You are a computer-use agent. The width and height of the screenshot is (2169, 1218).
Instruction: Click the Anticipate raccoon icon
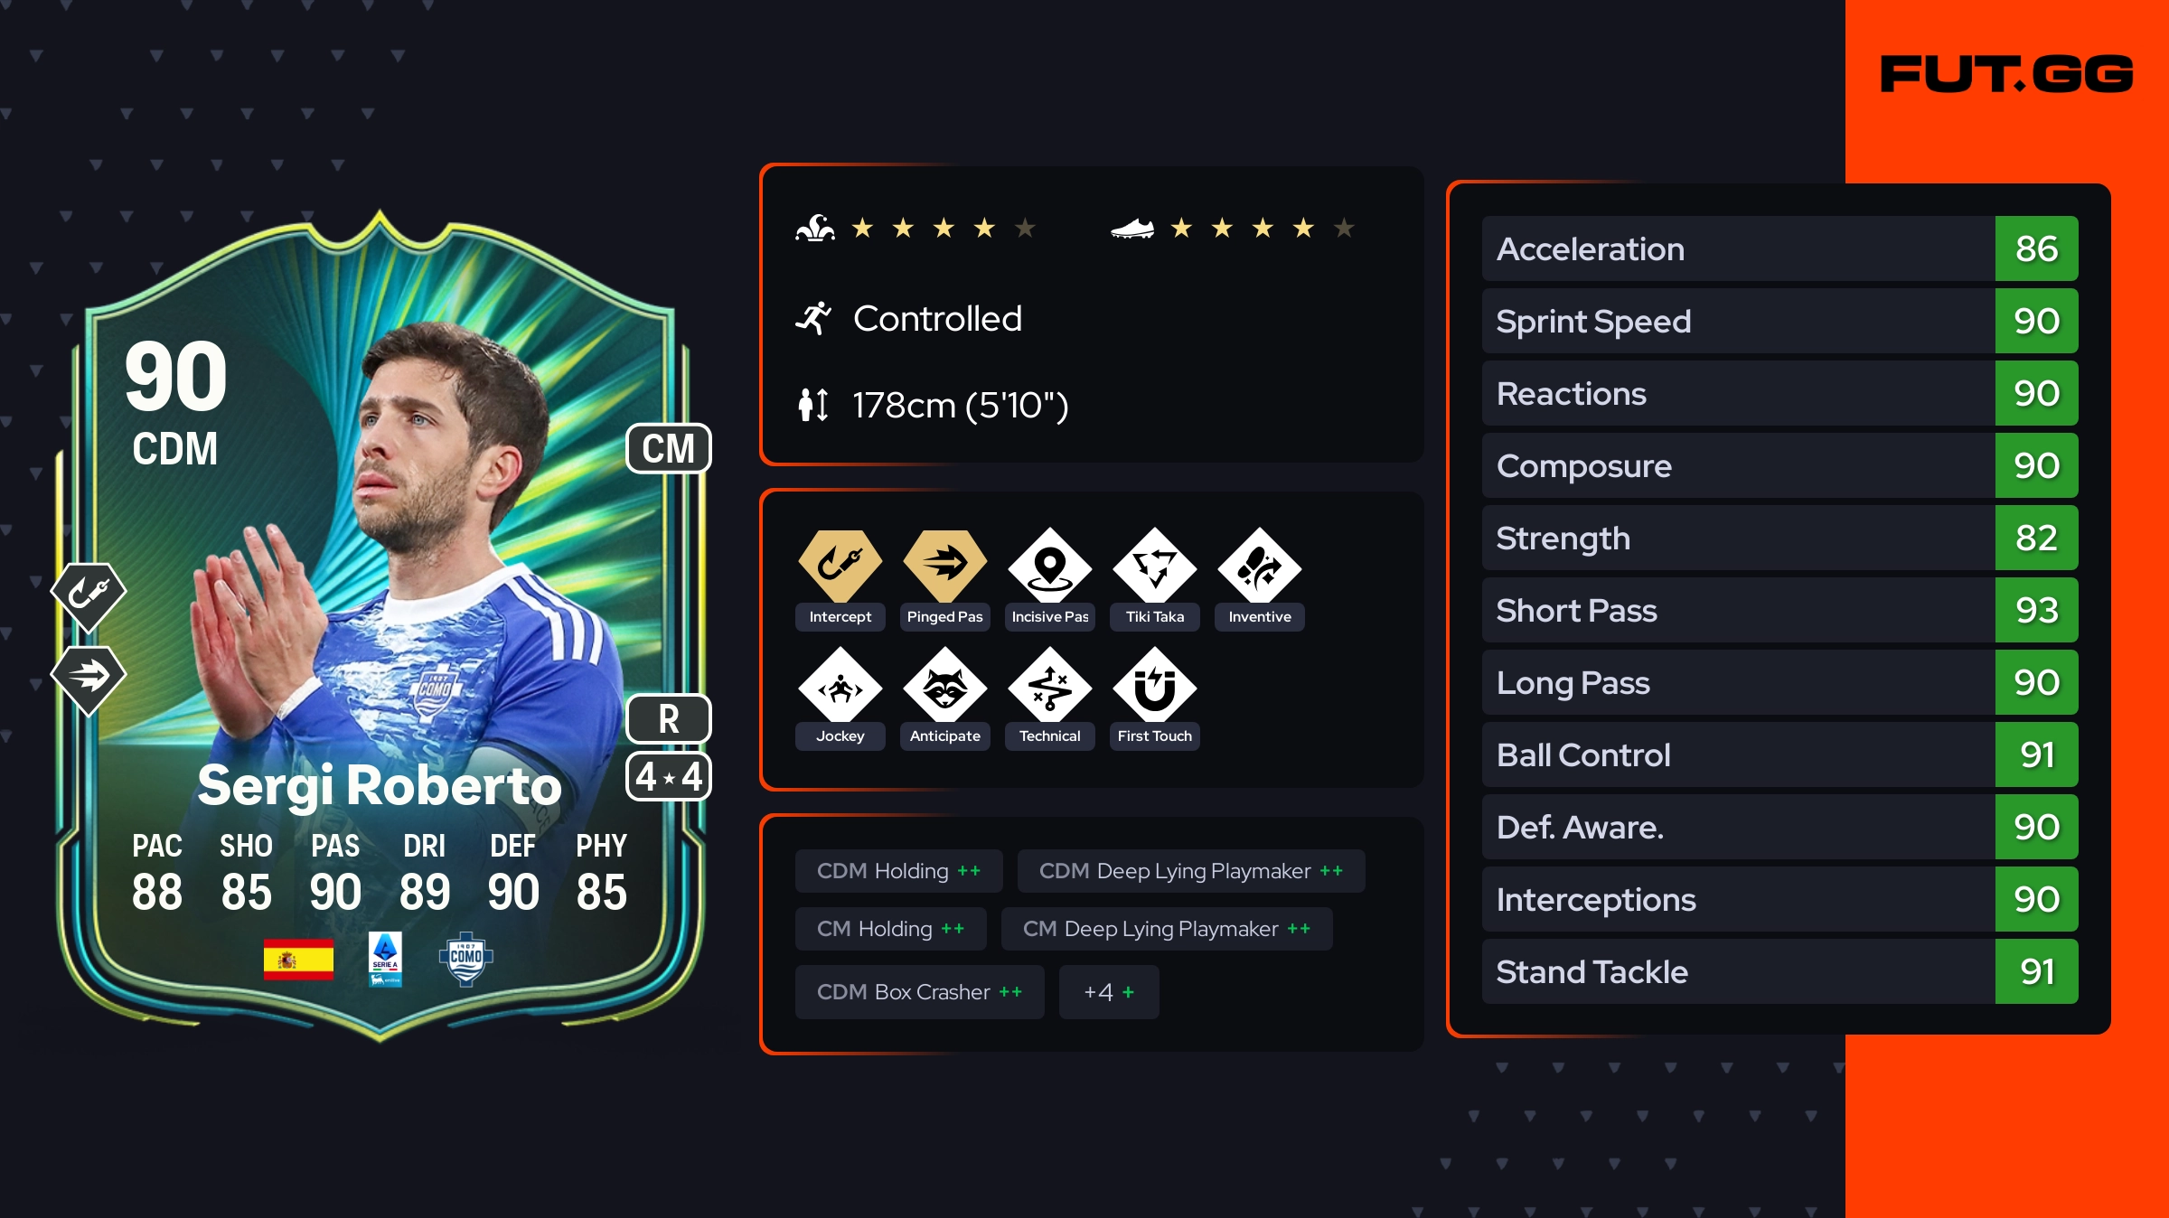(x=944, y=685)
